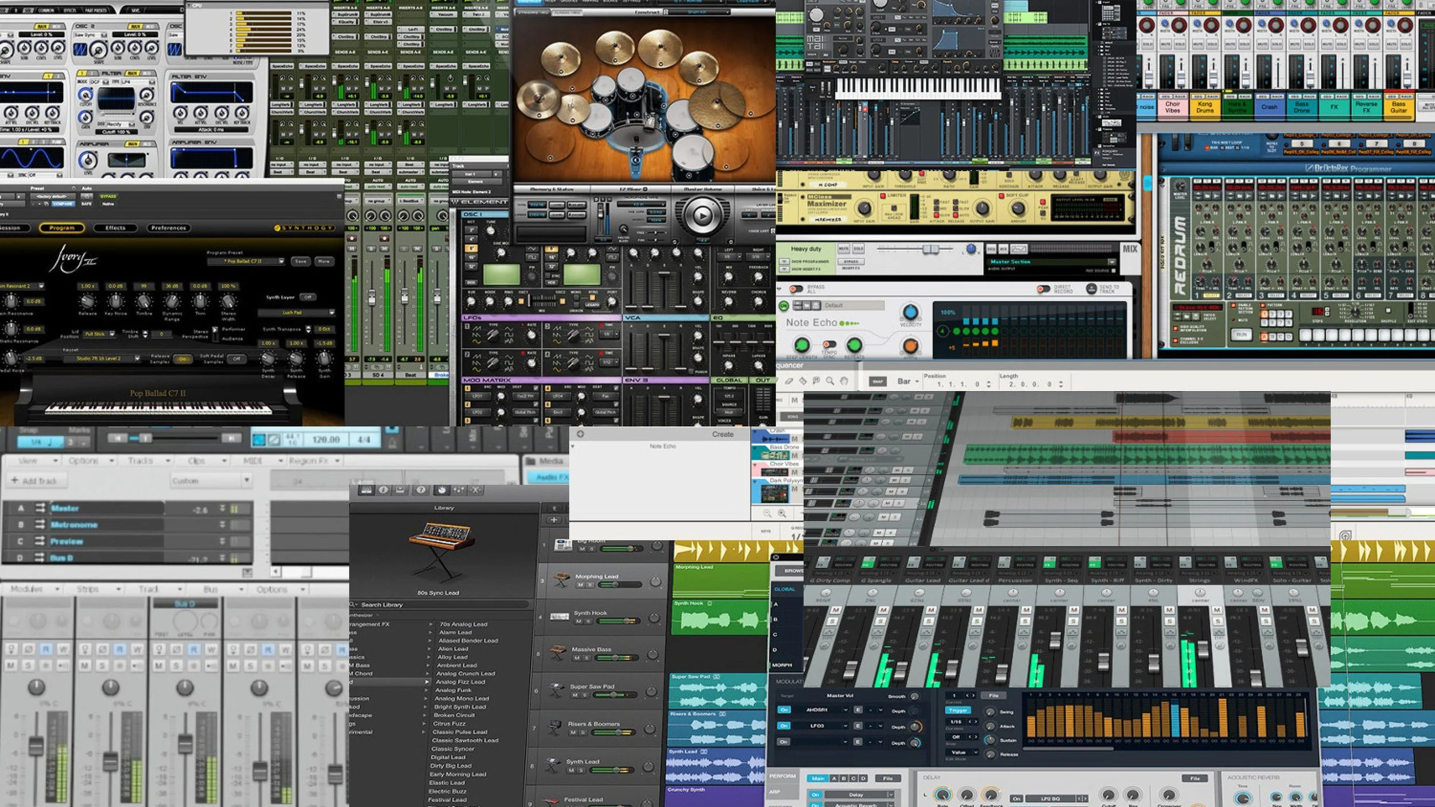This screenshot has height=807, width=1435.
Task: Click the magnifying glass zoom tool in the sequencer toolbar
Action: click(829, 381)
